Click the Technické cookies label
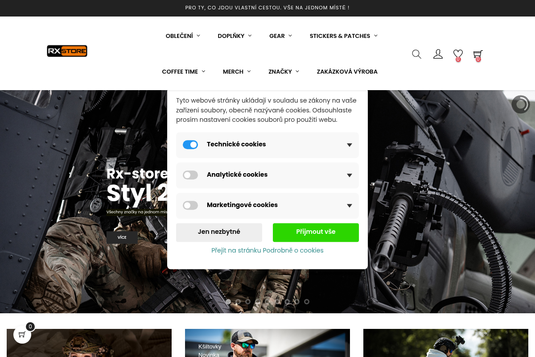This screenshot has width=535, height=357. pyautogui.click(x=236, y=144)
